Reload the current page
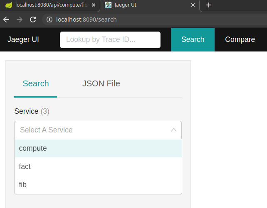The image size is (267, 208). pyautogui.click(x=33, y=20)
